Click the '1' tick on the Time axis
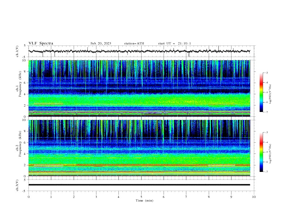The width and height of the screenshot is (286, 221). pyautogui.click(x=51, y=197)
